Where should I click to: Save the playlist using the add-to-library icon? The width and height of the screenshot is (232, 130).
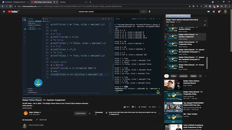[205, 25]
